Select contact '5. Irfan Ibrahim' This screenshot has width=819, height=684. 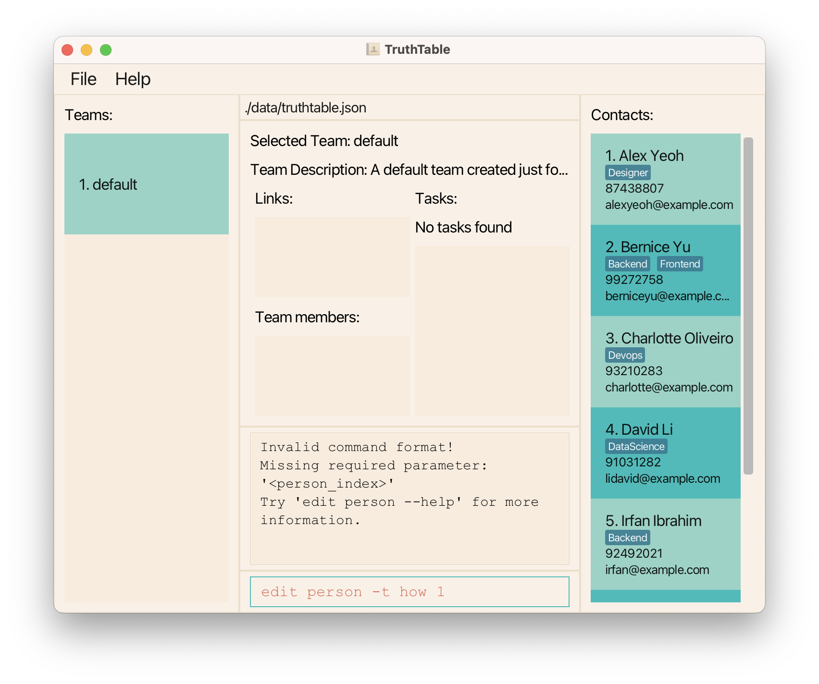point(665,544)
